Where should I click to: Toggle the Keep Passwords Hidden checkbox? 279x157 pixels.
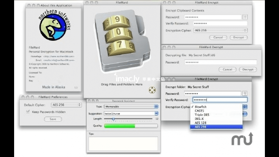point(28,112)
